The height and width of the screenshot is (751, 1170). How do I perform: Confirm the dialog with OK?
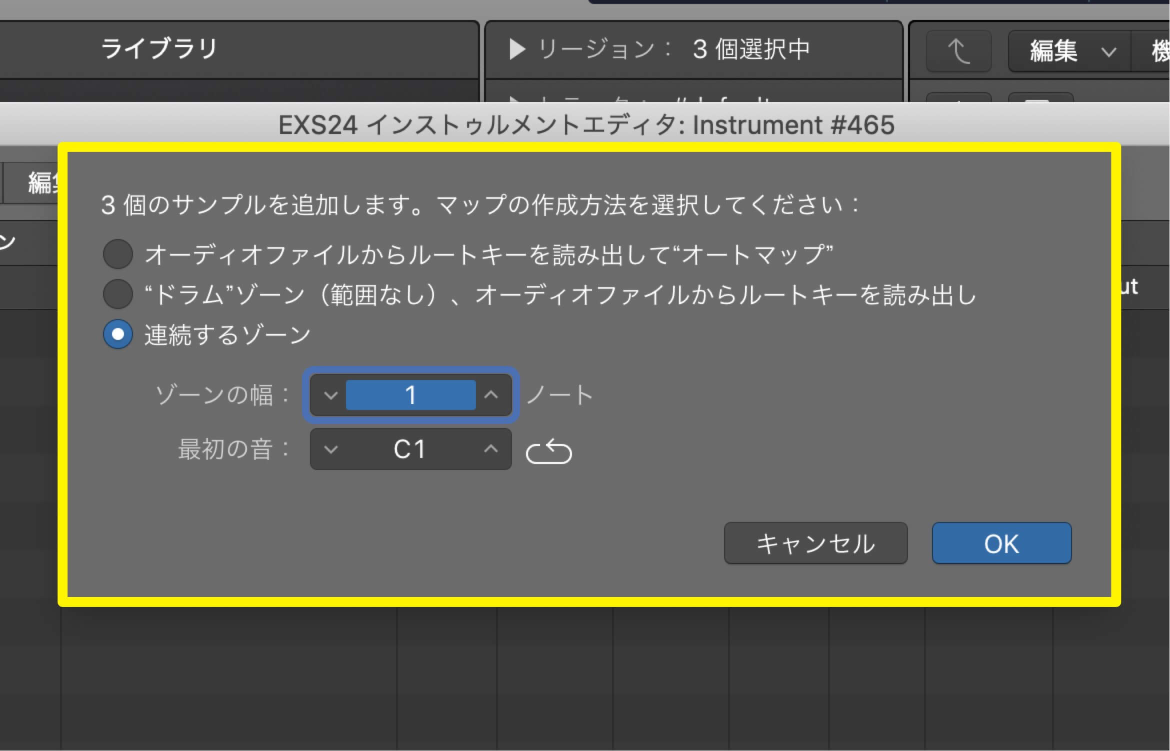[1001, 543]
